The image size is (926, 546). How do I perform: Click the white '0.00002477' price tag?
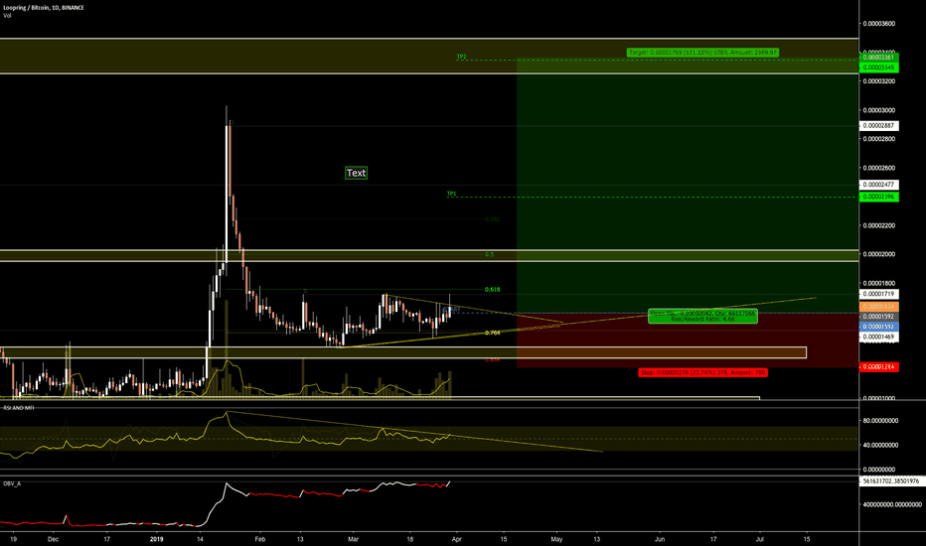pos(878,185)
